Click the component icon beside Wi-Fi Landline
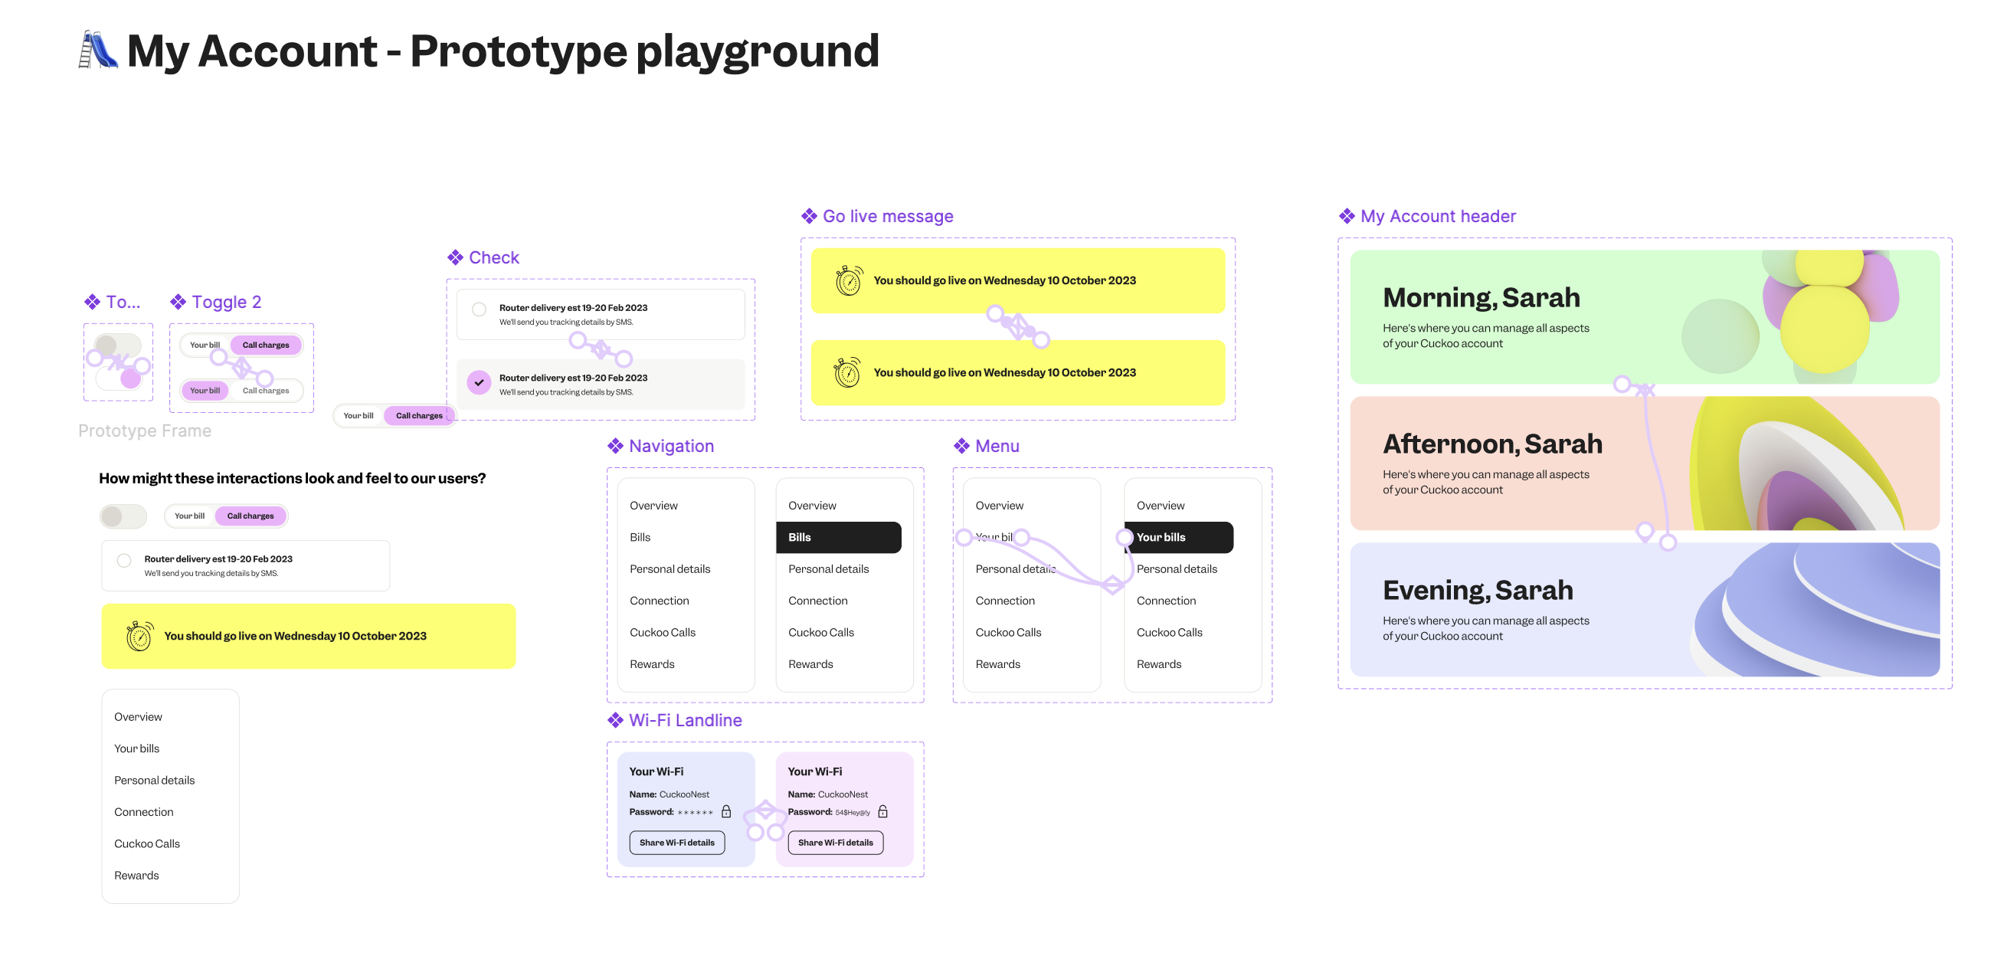Viewport: 2007px width, 976px height. (615, 721)
